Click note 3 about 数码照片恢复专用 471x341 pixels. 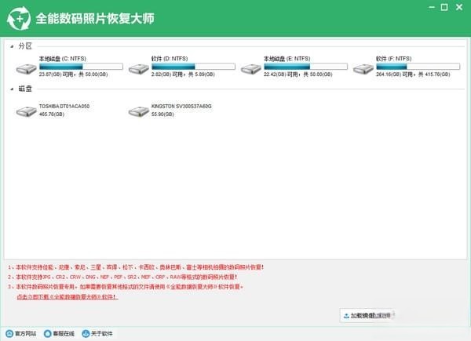(x=126, y=287)
